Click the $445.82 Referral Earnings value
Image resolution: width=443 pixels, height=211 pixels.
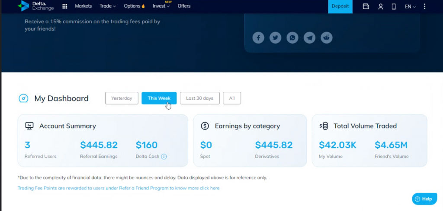(99, 145)
